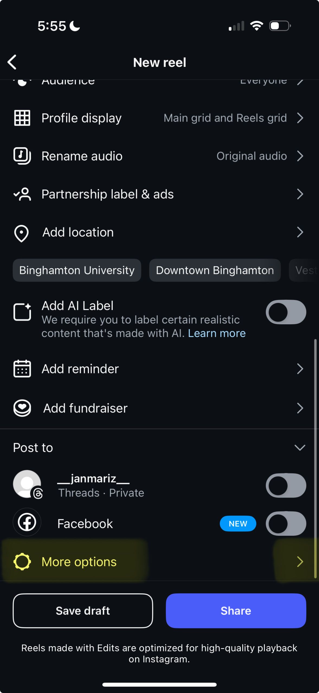Open the Learn more link
Image resolution: width=319 pixels, height=693 pixels.
pos(217,333)
